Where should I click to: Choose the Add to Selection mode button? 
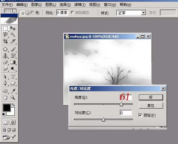coord(27,12)
